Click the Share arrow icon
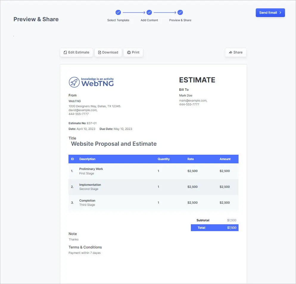 point(230,52)
